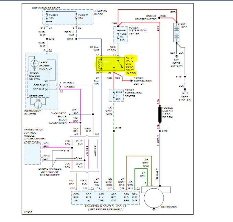Viewport: 233px width, 222px height.
Task: Click the voltmeter gauge symbol
Action: pos(38,105)
